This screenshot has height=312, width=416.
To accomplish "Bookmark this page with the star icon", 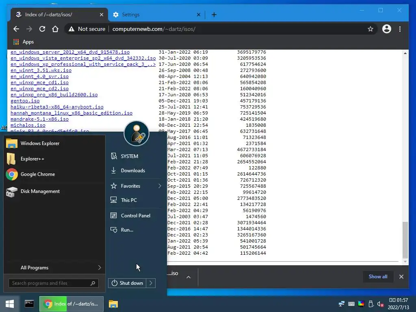I will tap(370, 29).
